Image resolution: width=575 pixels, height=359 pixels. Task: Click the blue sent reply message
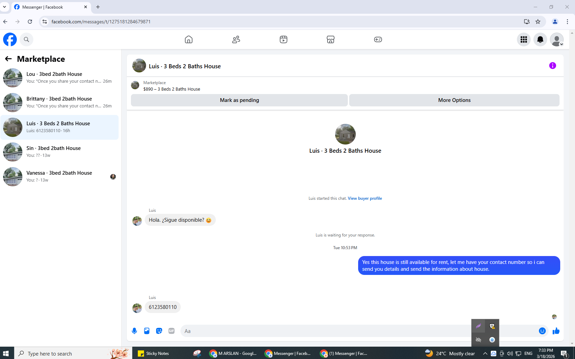pos(459,266)
